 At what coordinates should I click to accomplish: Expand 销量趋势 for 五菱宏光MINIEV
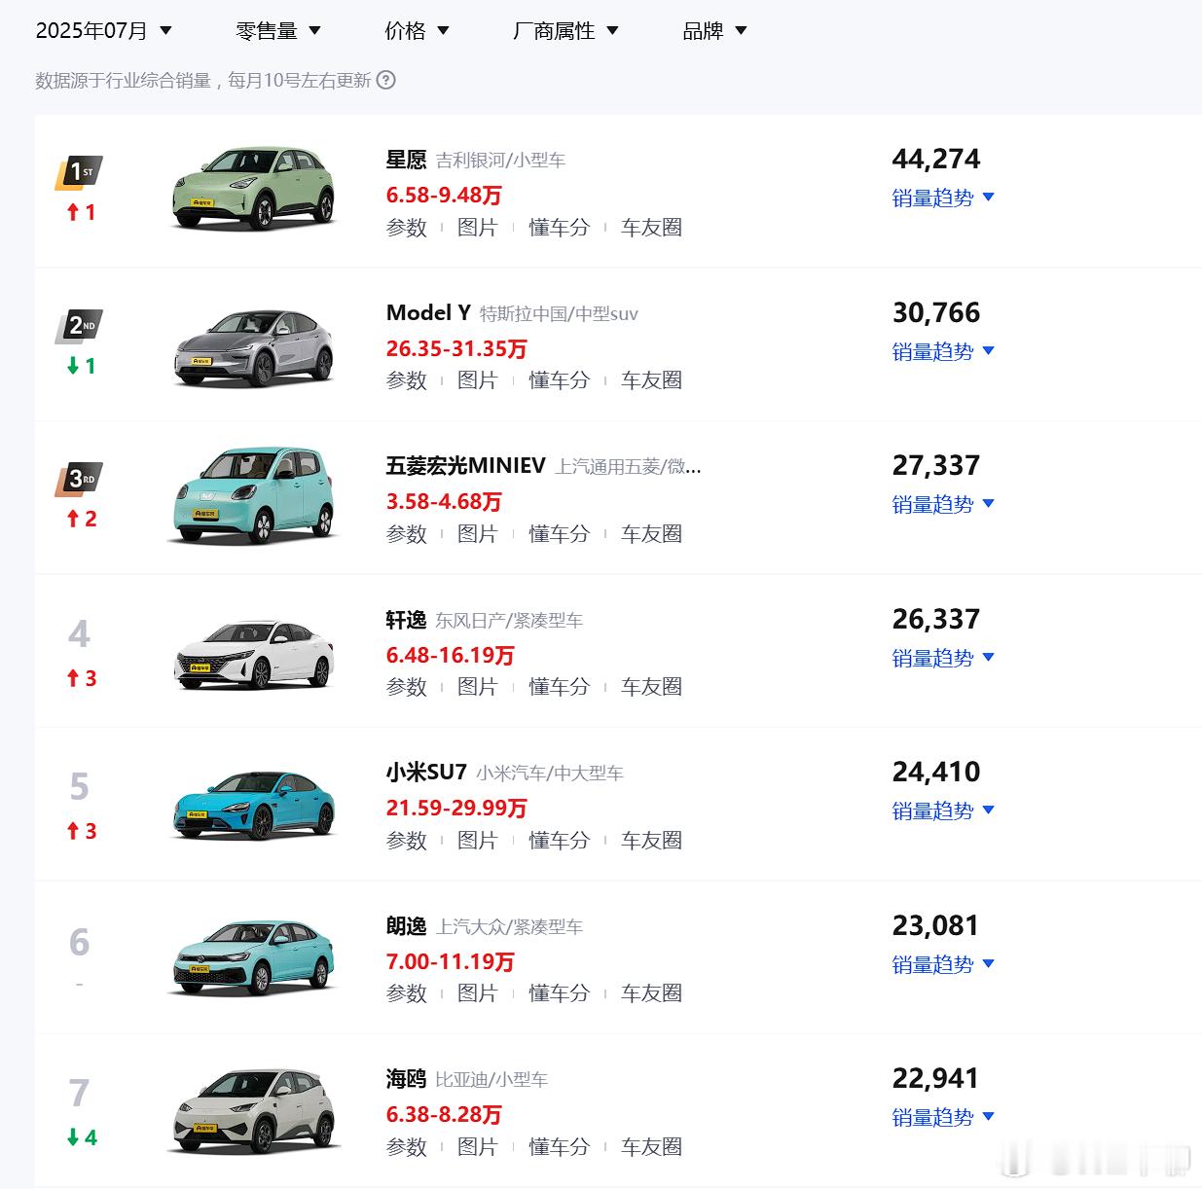943,504
